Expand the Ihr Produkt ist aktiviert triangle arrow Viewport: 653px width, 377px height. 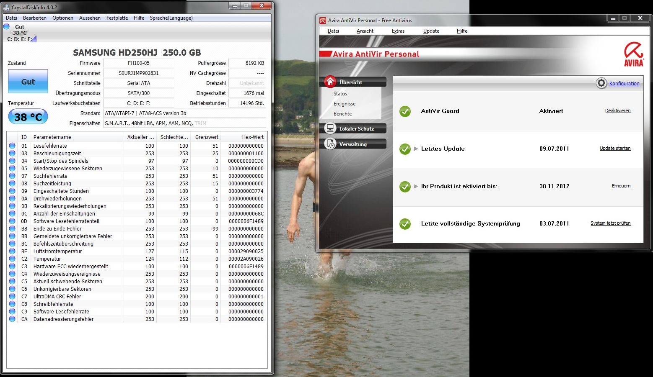pyautogui.click(x=416, y=186)
